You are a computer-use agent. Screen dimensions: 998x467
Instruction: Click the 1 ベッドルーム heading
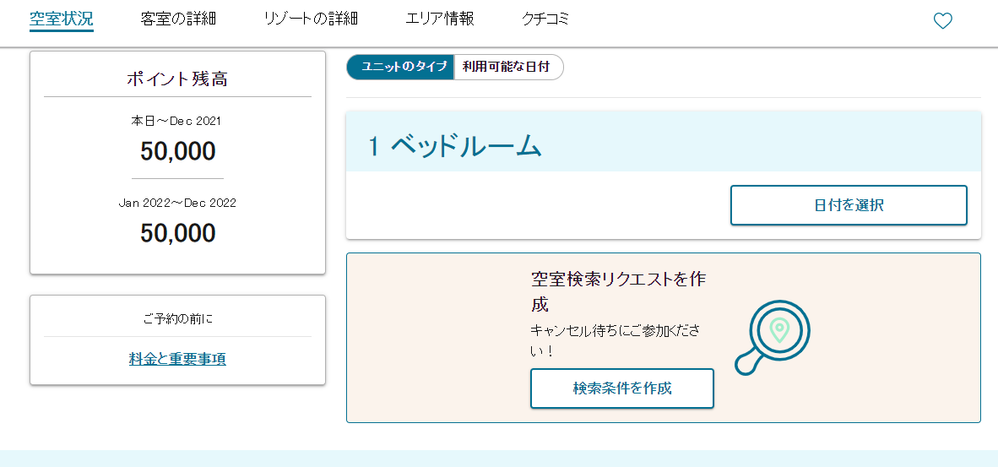click(455, 146)
